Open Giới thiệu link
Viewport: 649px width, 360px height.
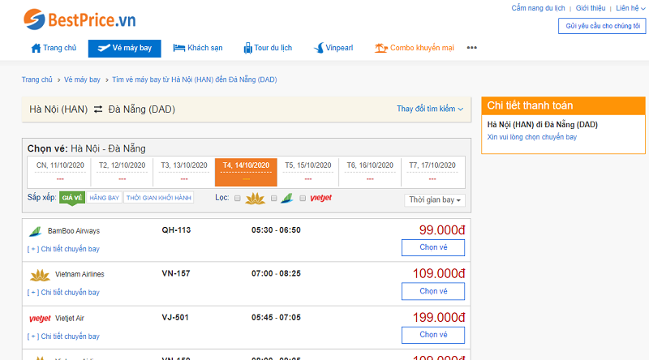pos(591,8)
